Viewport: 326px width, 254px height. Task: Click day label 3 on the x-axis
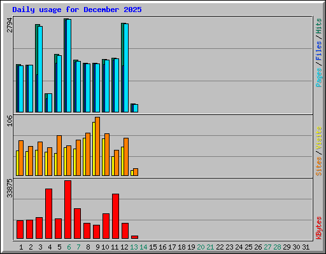point(40,247)
